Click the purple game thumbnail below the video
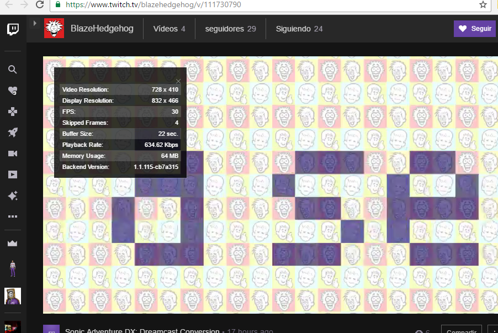Image resolution: width=498 pixels, height=333 pixels. (51, 329)
